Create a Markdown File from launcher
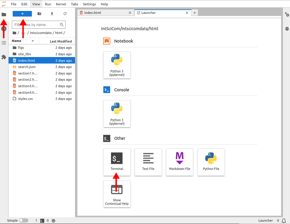 coord(179,162)
